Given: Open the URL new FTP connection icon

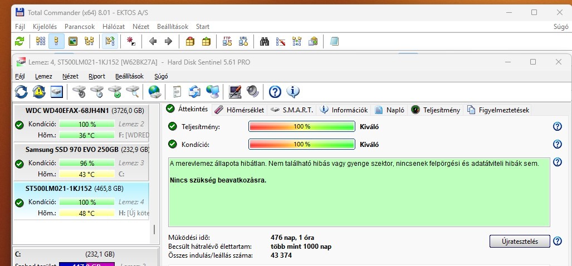Looking at the screenshot, I should pos(243,42).
